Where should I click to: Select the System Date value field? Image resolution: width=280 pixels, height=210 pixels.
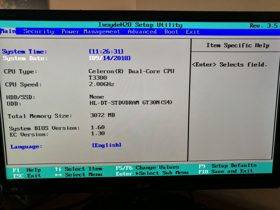click(x=110, y=58)
